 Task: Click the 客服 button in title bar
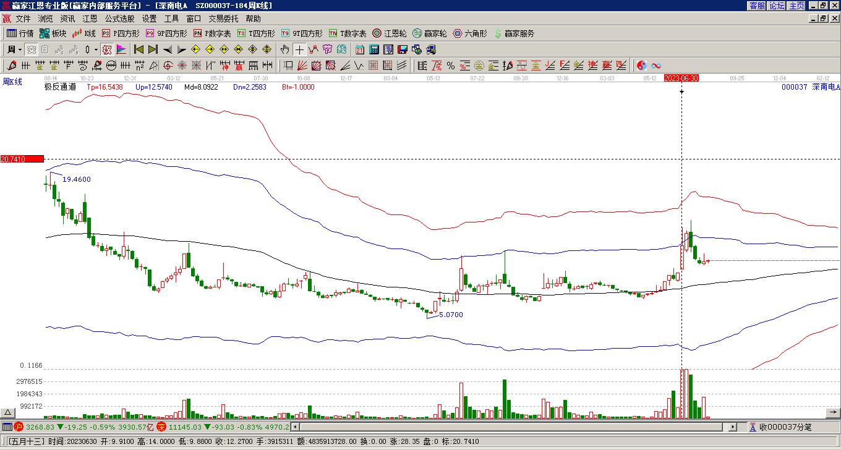[x=757, y=6]
